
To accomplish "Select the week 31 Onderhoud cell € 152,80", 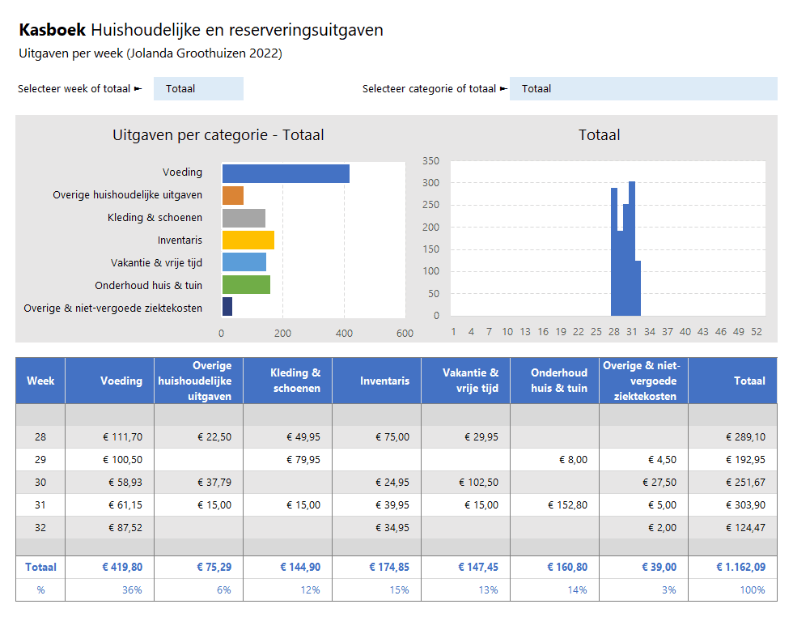I will pos(554,505).
